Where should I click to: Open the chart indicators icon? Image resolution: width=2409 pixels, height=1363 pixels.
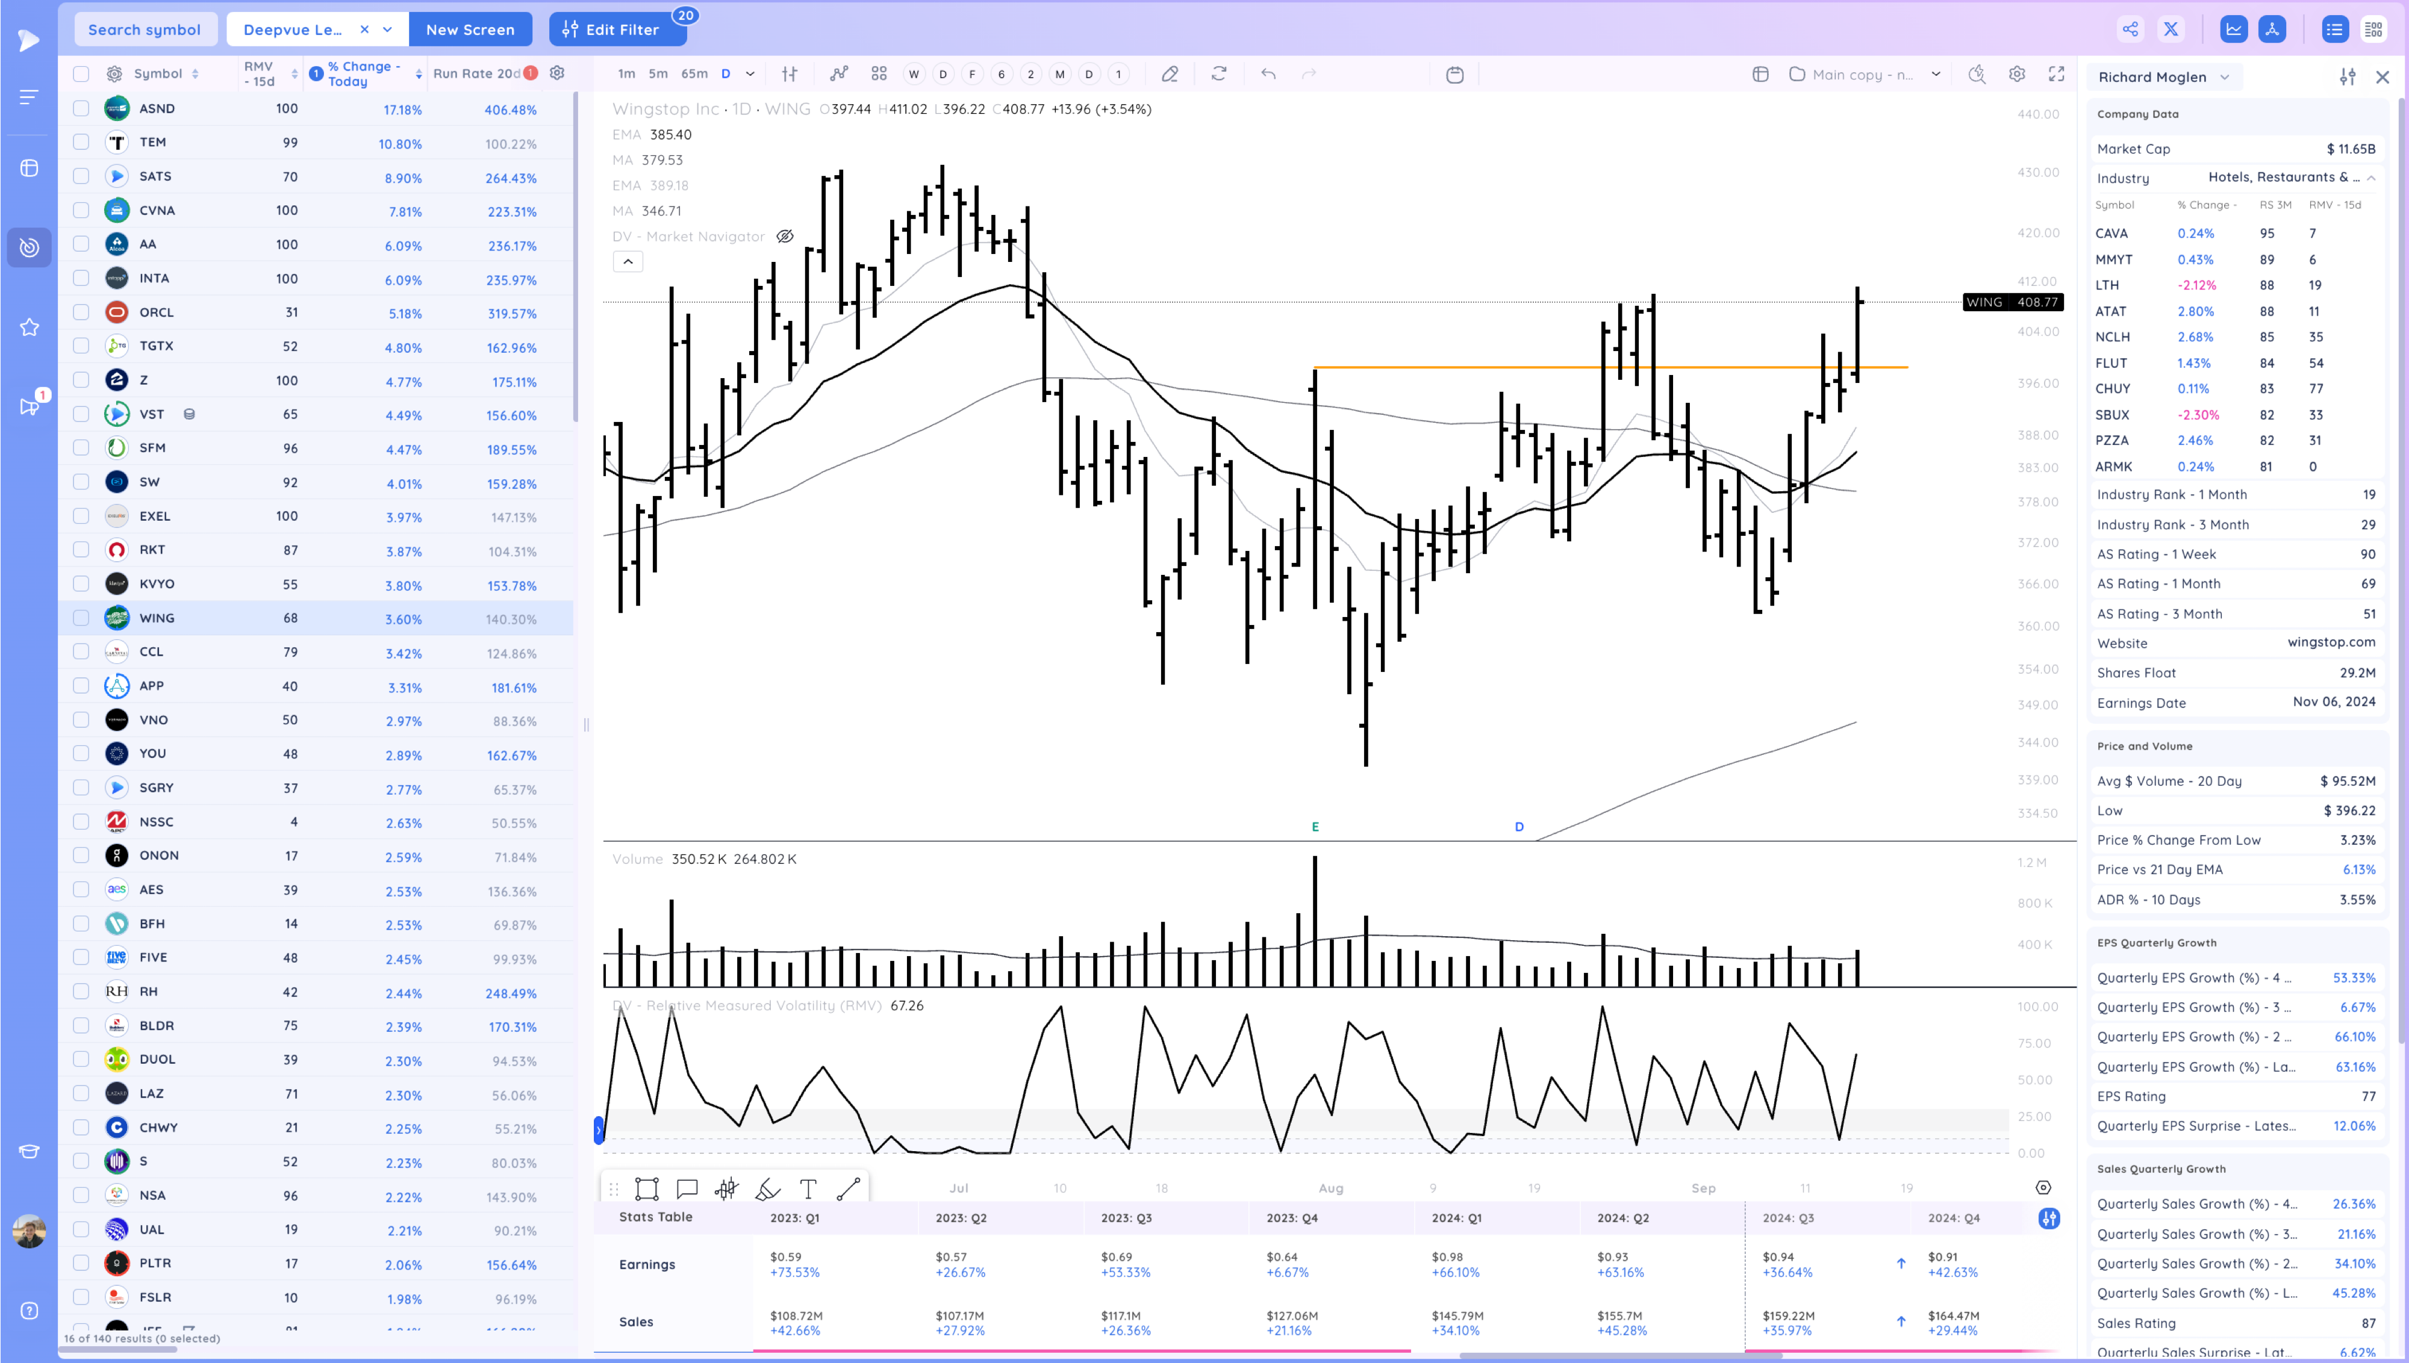click(839, 74)
